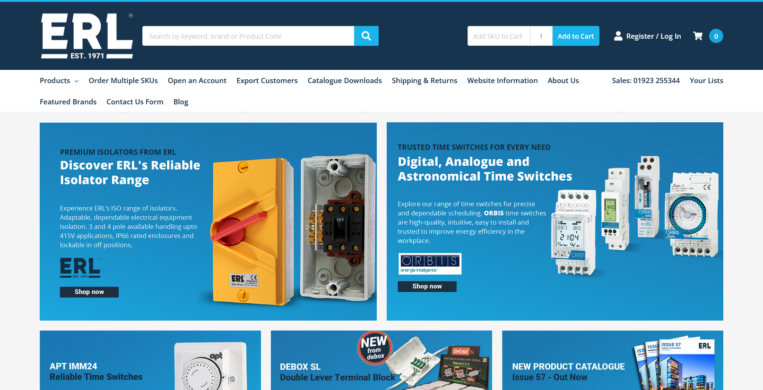Click the ERL logo in header
763x390 pixels.
pyautogui.click(x=87, y=36)
